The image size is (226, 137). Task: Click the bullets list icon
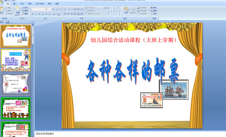[x=65, y=9]
